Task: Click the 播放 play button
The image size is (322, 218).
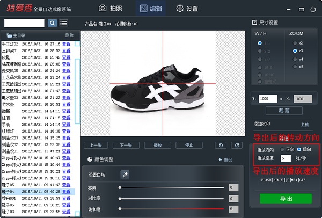Action: [x=157, y=146]
